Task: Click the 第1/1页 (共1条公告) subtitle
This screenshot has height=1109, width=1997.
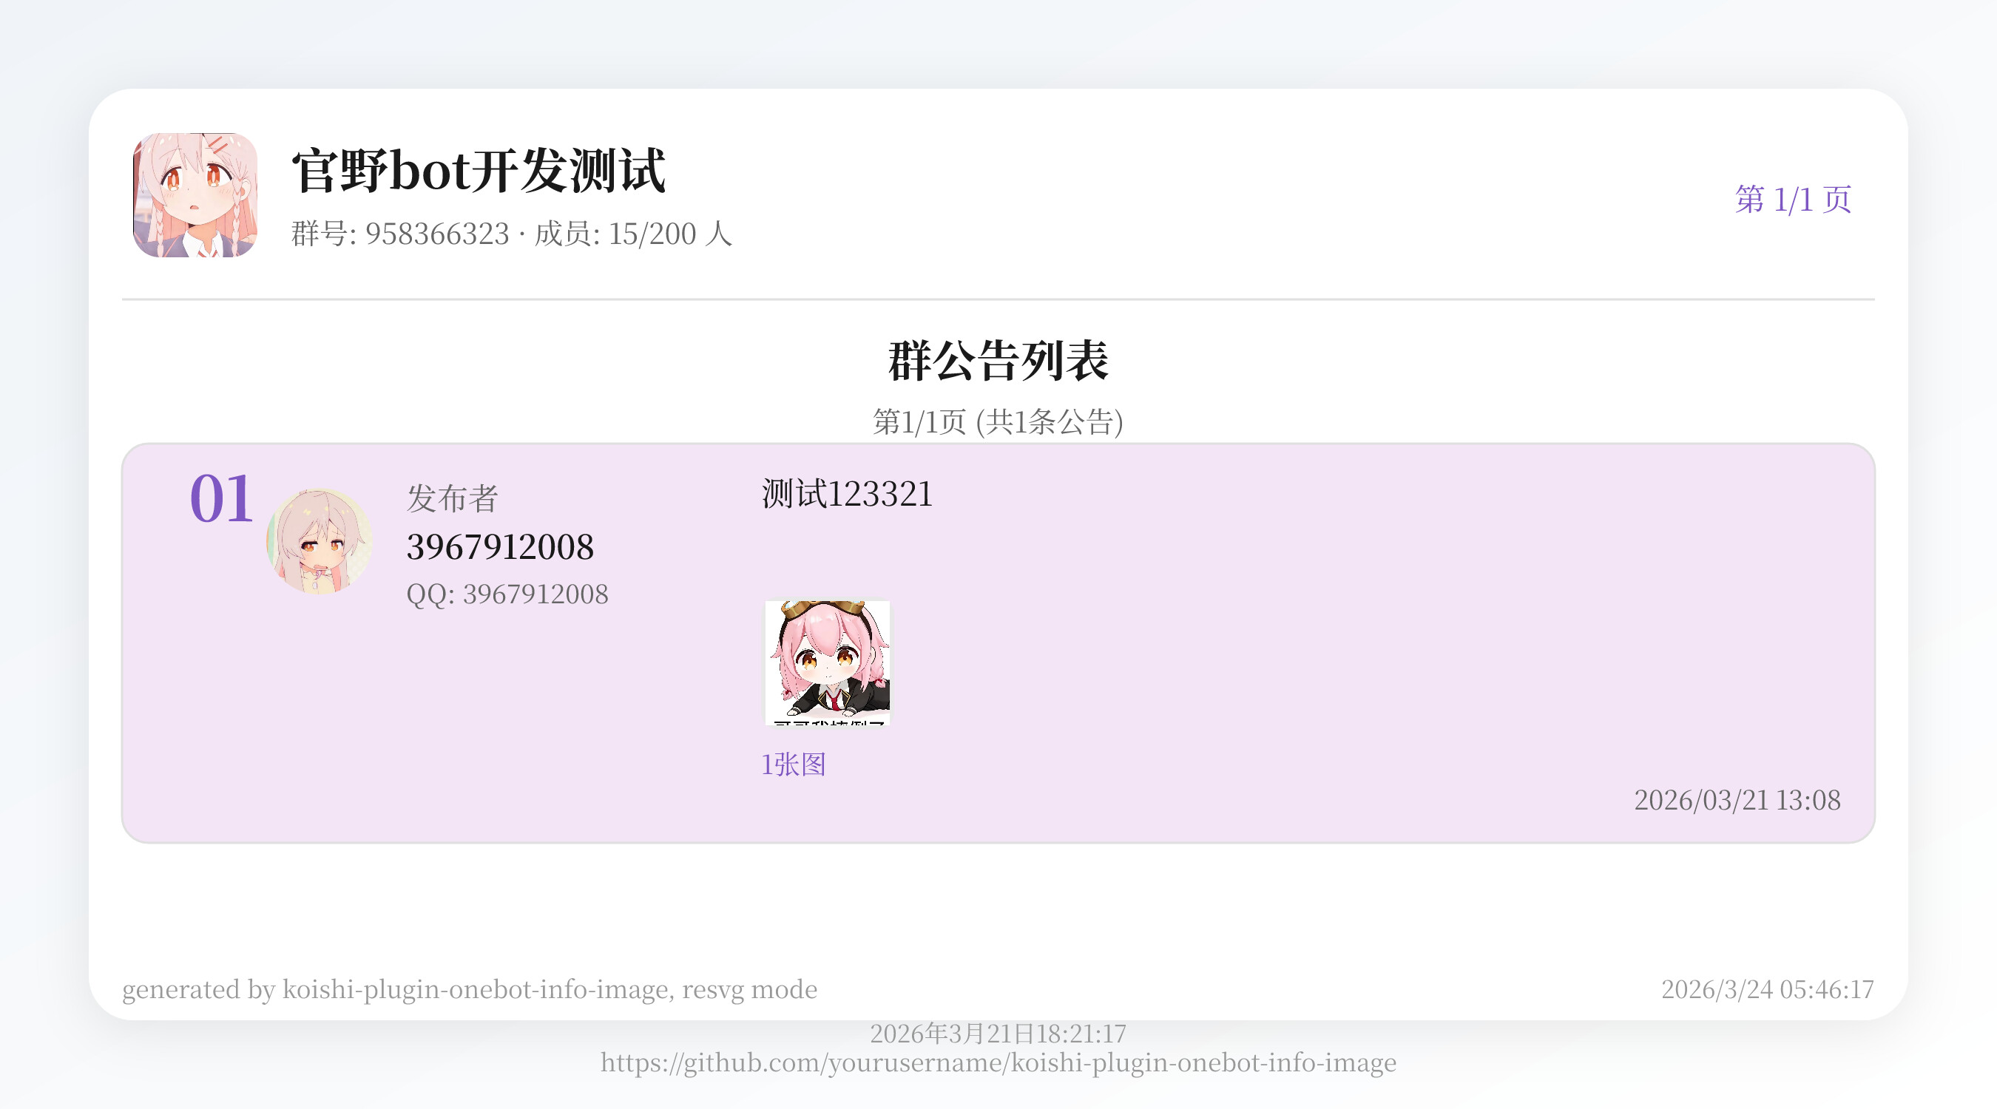Action: [x=998, y=422]
